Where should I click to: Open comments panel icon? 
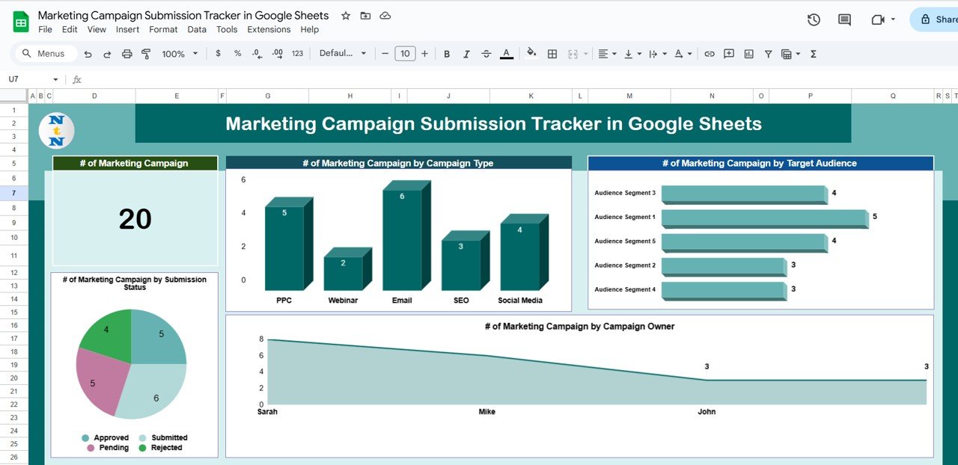pyautogui.click(x=844, y=19)
